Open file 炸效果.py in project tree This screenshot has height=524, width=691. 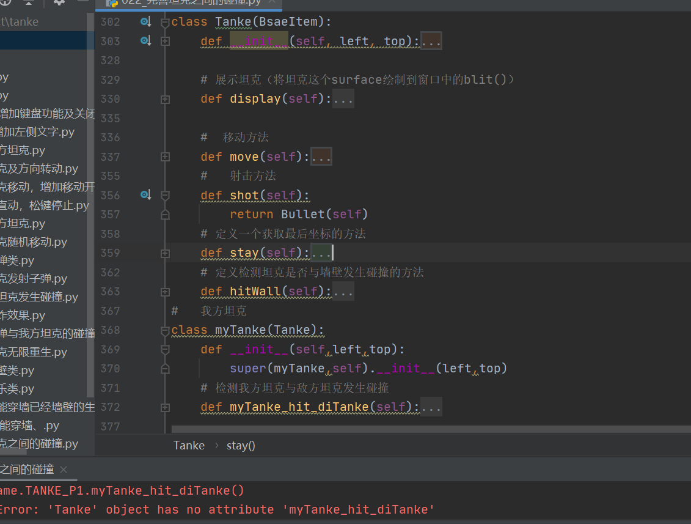23,316
